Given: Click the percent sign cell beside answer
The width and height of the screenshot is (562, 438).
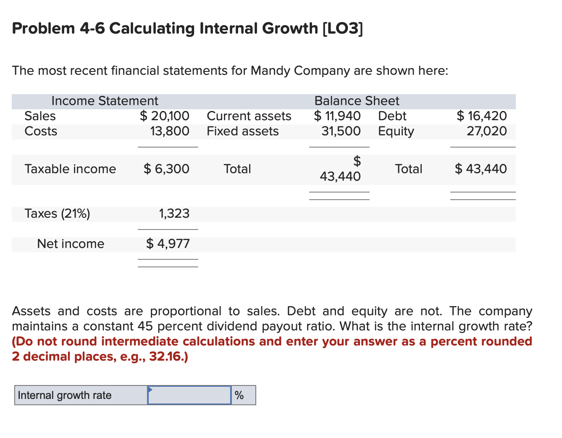Looking at the screenshot, I should point(243,395).
